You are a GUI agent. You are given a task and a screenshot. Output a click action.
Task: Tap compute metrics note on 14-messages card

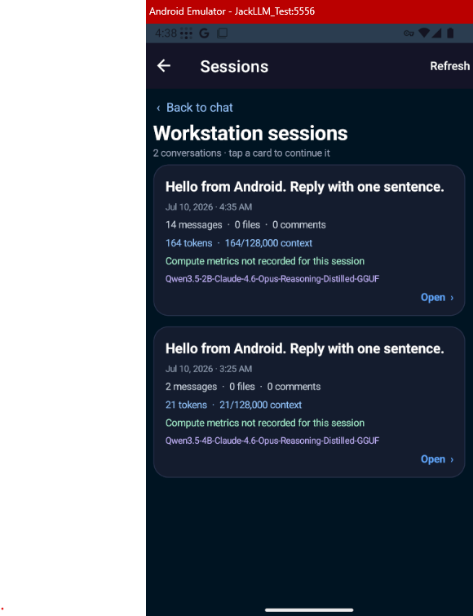click(265, 261)
